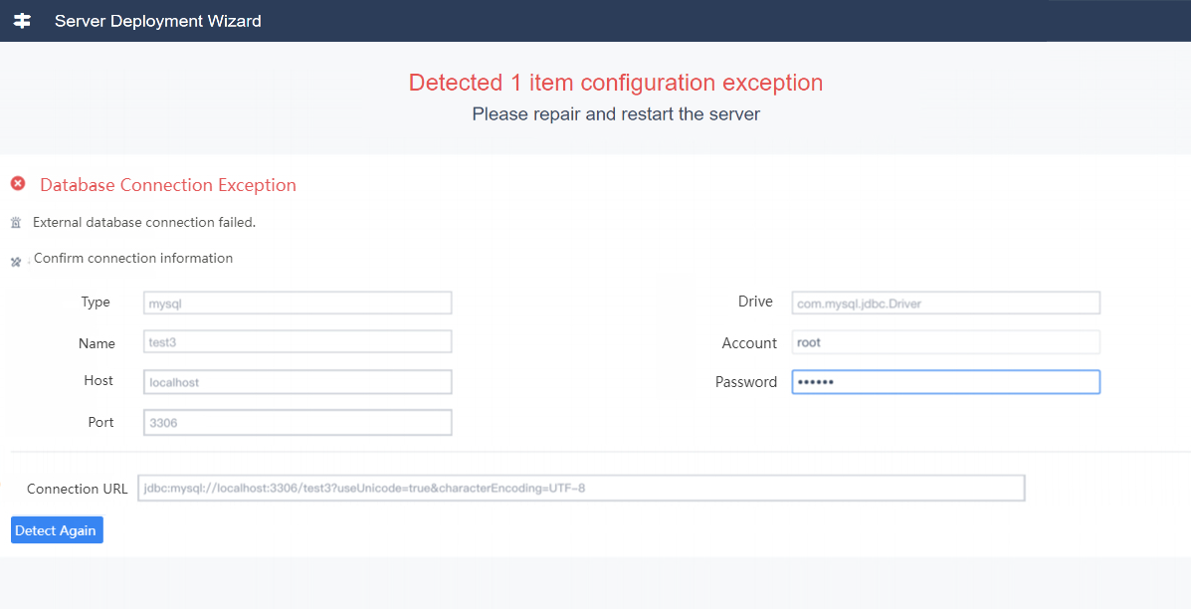Click the tools icon beside Confirm connection information
Viewport: 1191px width, 609px height.
coord(16,262)
